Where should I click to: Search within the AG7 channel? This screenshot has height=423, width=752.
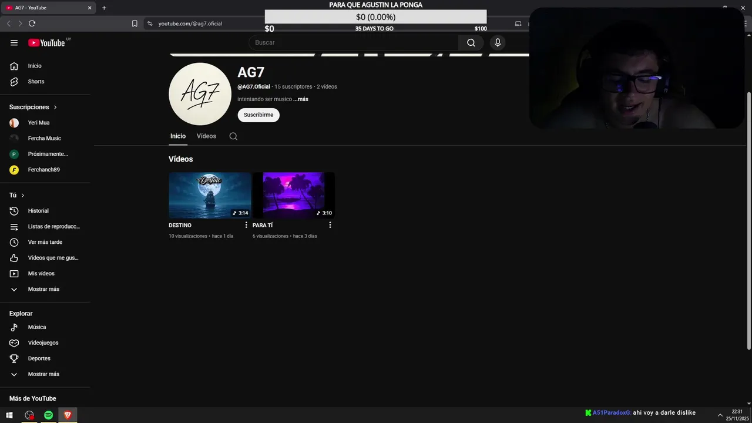[x=233, y=136]
